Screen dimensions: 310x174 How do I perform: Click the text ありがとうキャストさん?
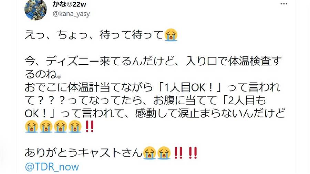point(83,153)
